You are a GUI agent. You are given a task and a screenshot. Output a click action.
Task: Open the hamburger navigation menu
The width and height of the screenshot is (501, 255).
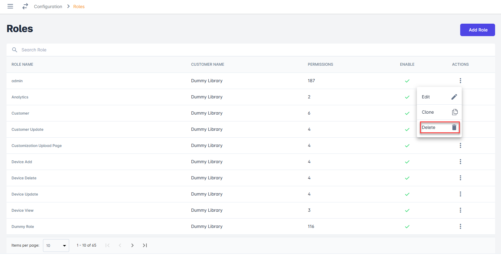click(x=10, y=6)
